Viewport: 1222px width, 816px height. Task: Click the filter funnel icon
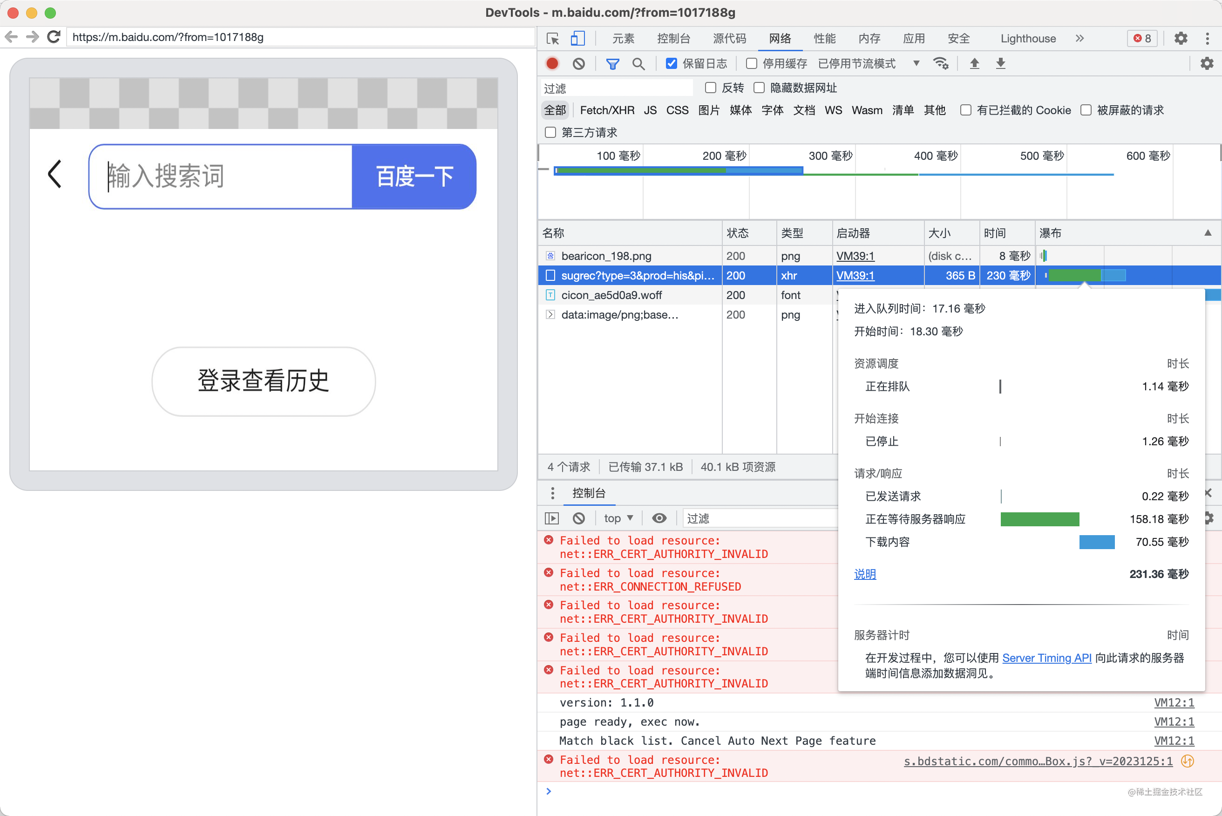click(611, 63)
